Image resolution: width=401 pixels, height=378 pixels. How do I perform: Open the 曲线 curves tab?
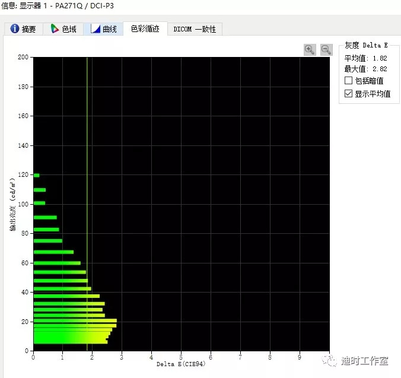pos(103,28)
